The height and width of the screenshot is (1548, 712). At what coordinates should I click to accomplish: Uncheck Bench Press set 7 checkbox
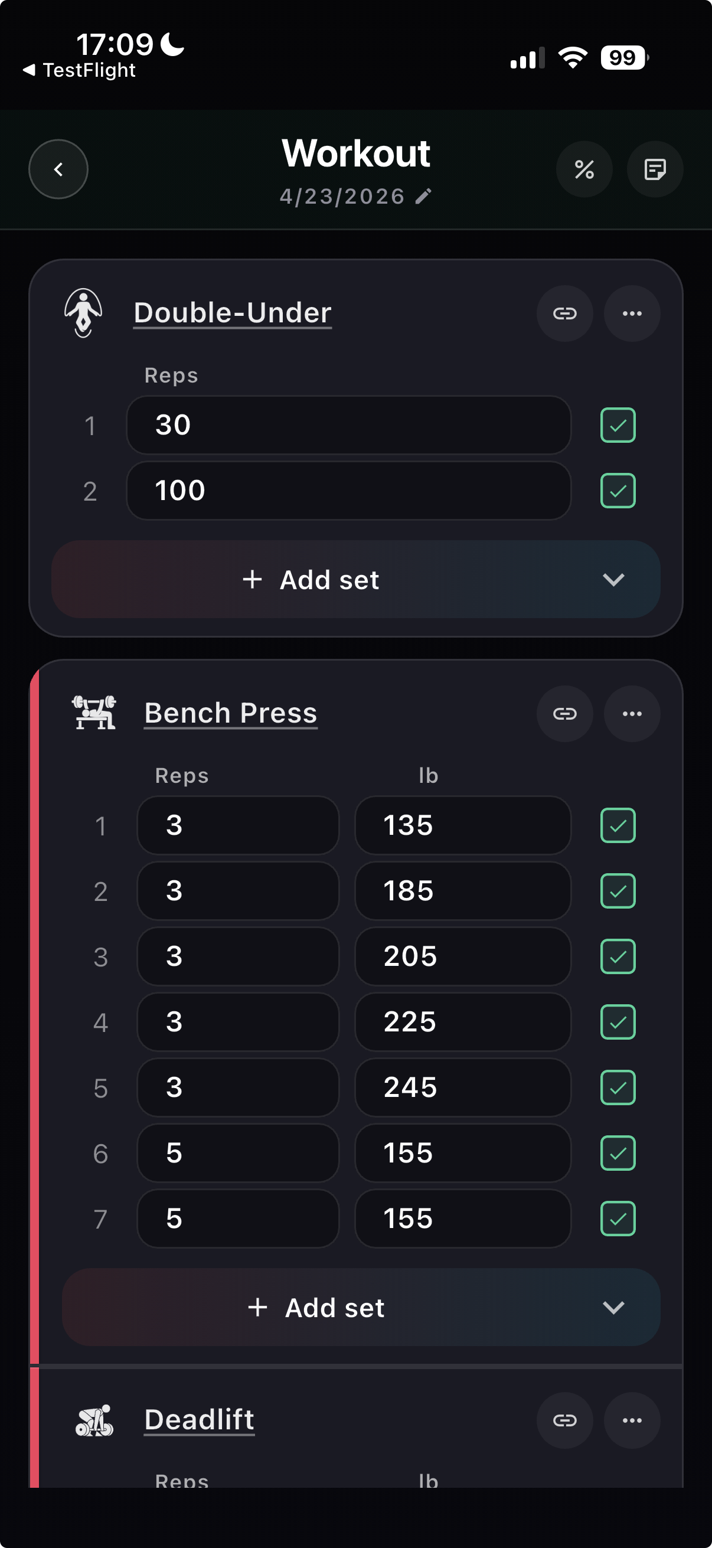[x=618, y=1218]
